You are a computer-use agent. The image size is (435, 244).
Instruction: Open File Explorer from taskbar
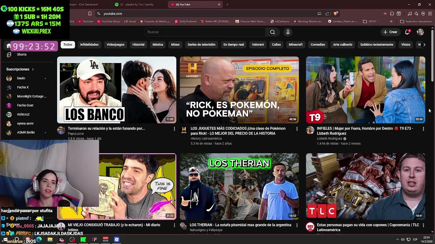(50, 240)
